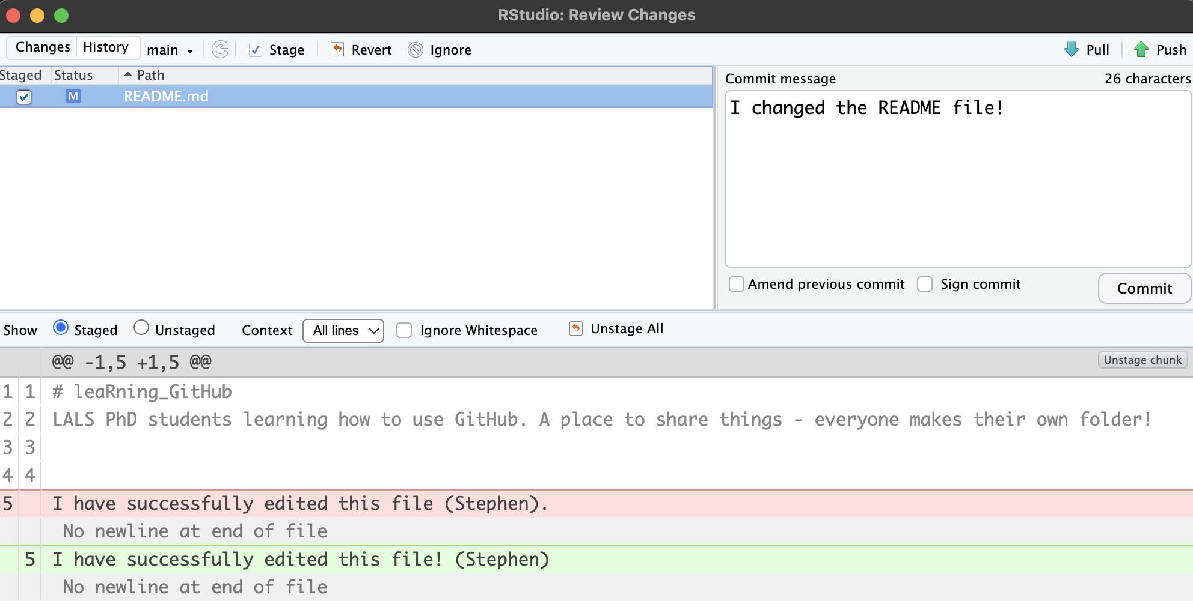Click the blue Pull down-arrow icon

pyautogui.click(x=1072, y=49)
